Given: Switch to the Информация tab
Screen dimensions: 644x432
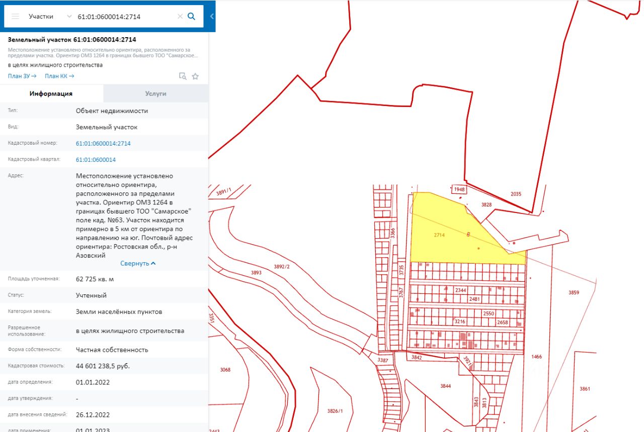Looking at the screenshot, I should click(51, 94).
